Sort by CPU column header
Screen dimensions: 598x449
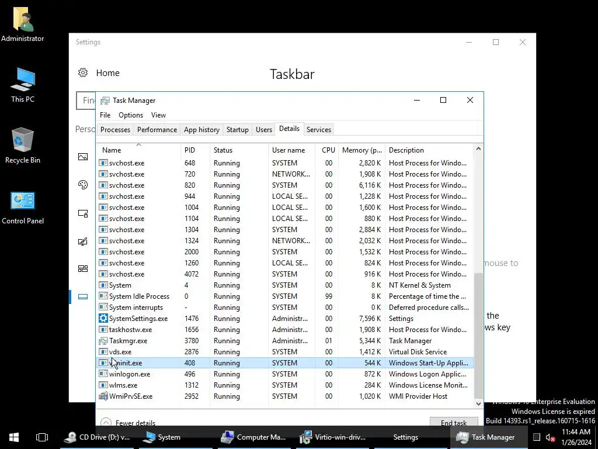click(x=327, y=150)
